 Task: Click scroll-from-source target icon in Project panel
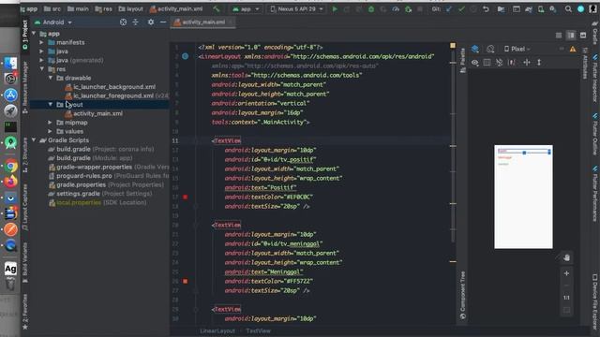(123, 22)
